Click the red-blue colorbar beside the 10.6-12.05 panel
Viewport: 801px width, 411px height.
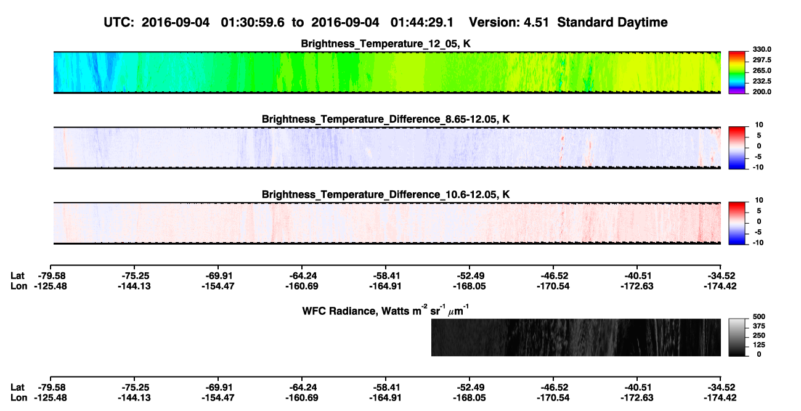pos(738,223)
